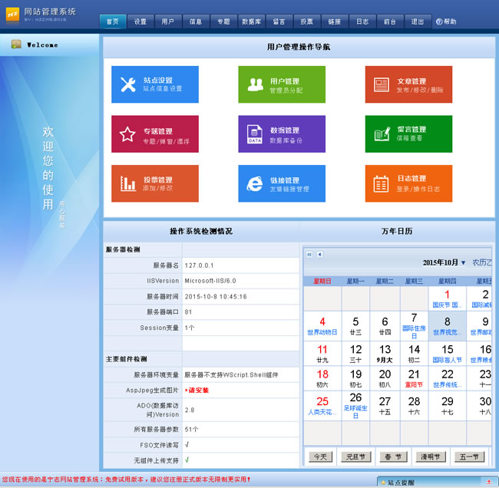The height and width of the screenshot is (488, 499).
Task: Open the 专题管理 star tile
Action: (x=154, y=134)
